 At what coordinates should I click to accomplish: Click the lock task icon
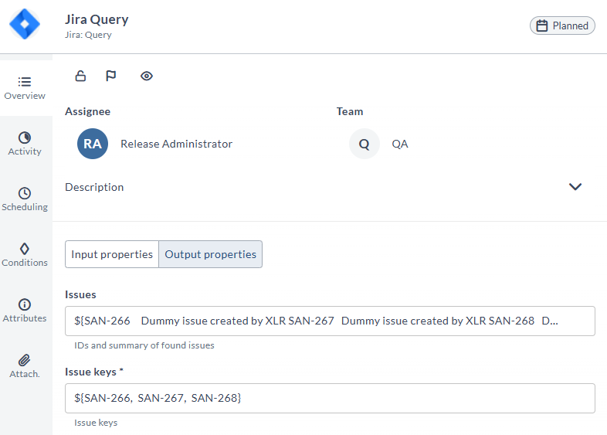pos(80,76)
